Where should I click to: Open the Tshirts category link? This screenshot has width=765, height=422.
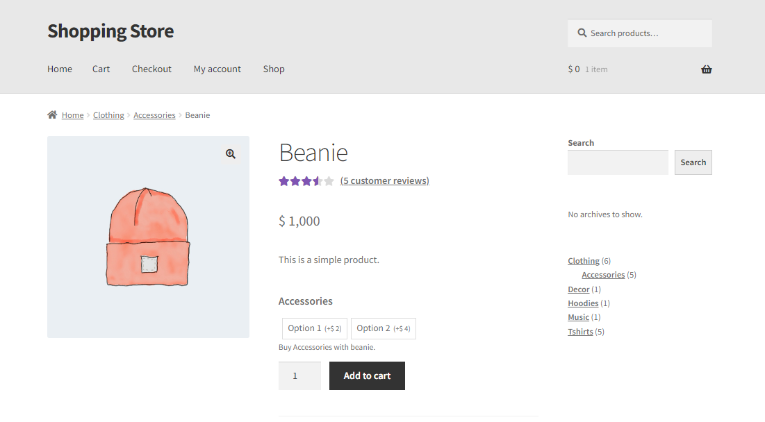click(x=581, y=332)
